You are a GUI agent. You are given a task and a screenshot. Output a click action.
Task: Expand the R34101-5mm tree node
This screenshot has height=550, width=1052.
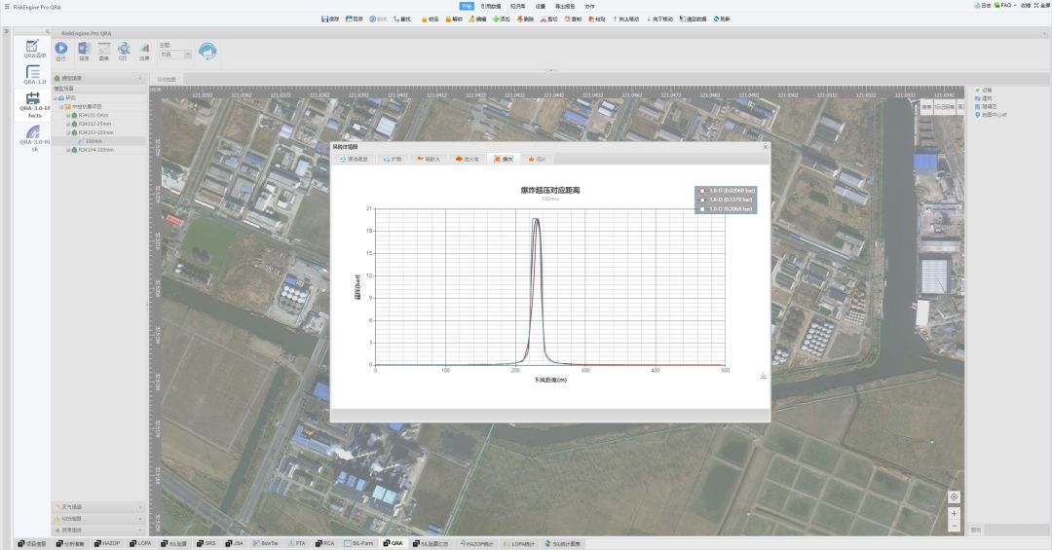[68, 115]
